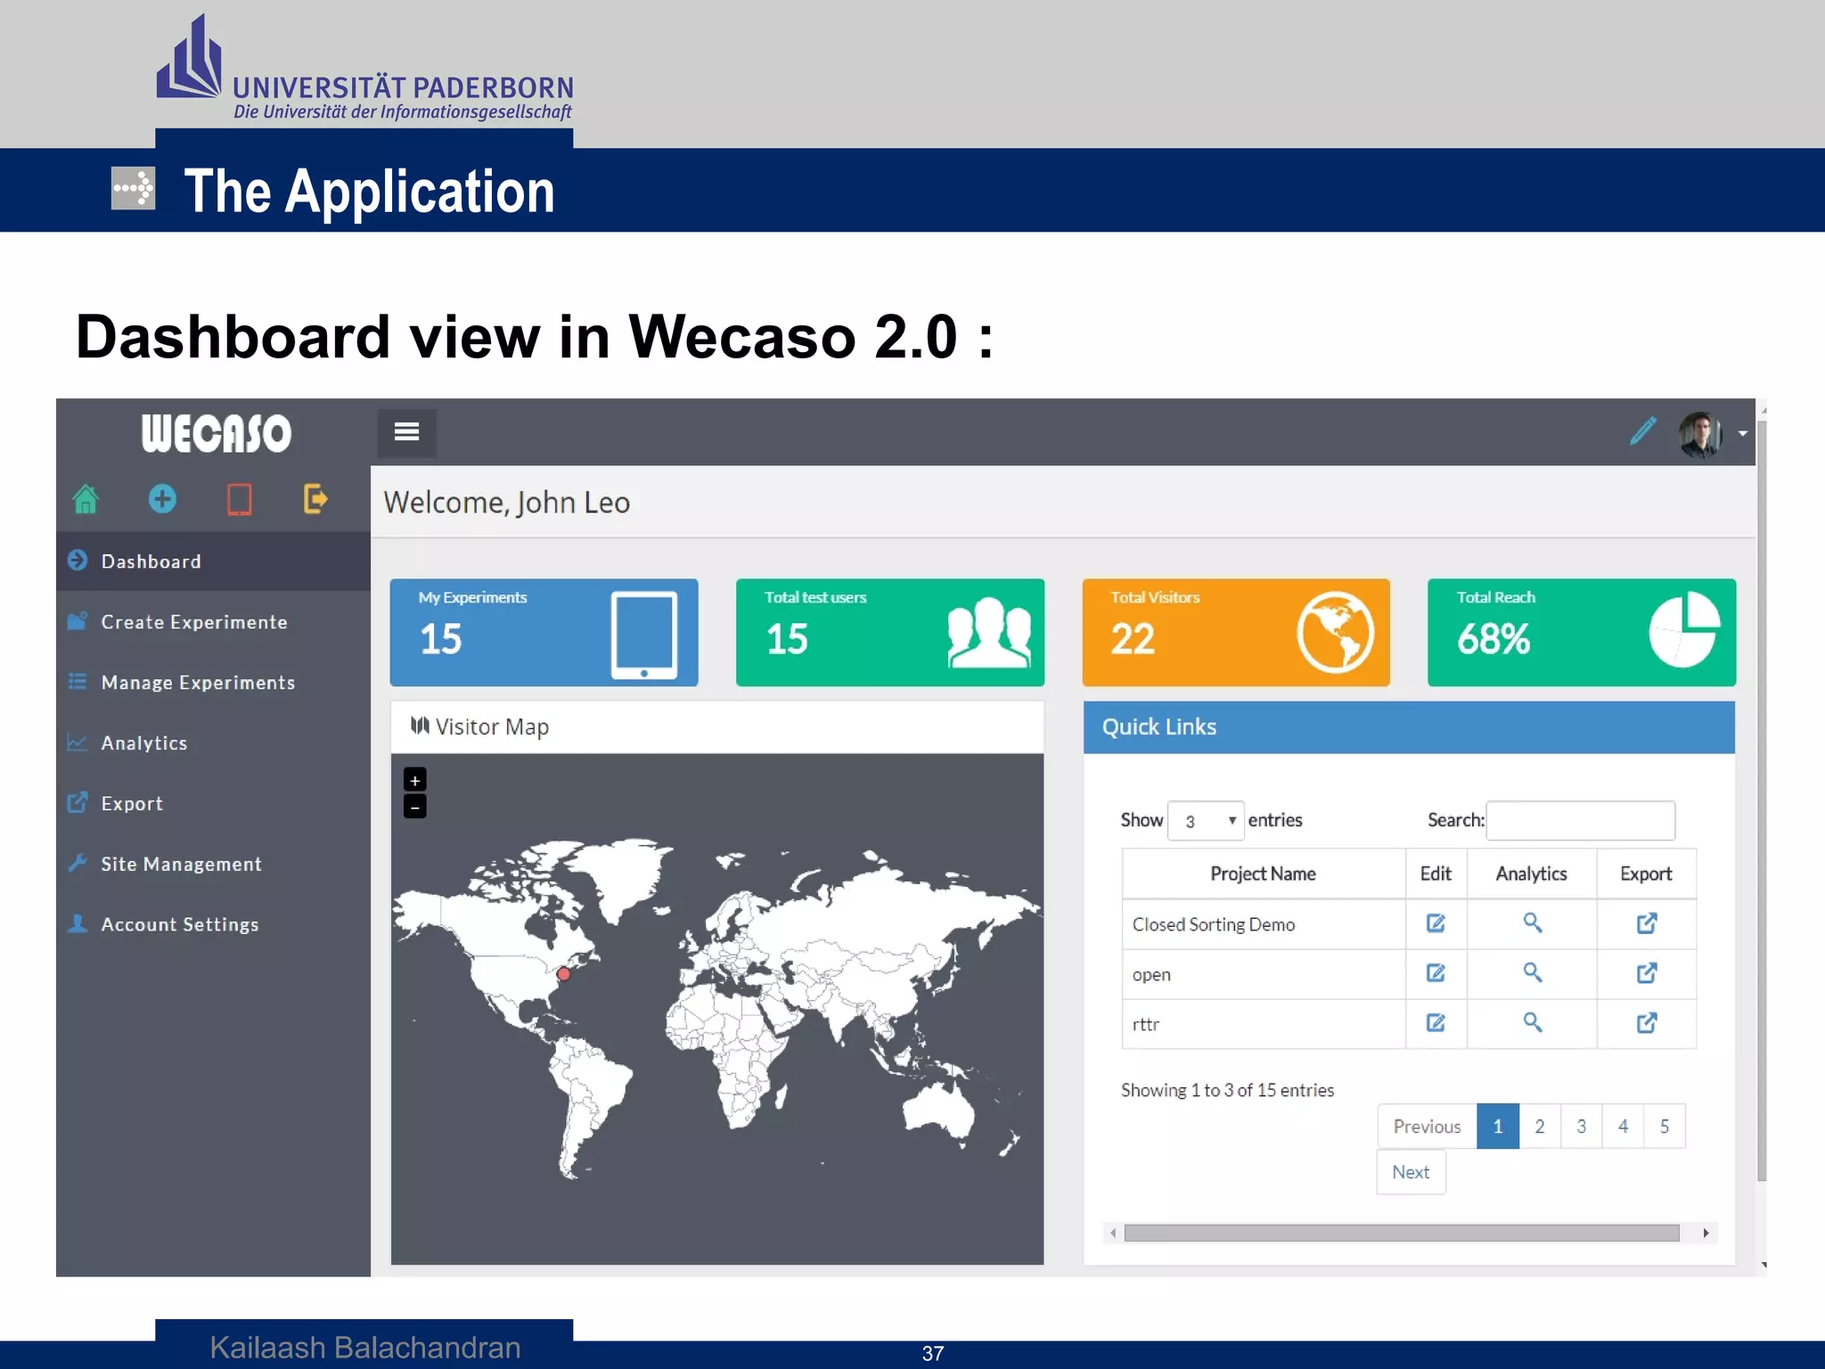Click the My Experiments tablet icon card
This screenshot has width=1825, height=1369.
pyautogui.click(x=644, y=635)
